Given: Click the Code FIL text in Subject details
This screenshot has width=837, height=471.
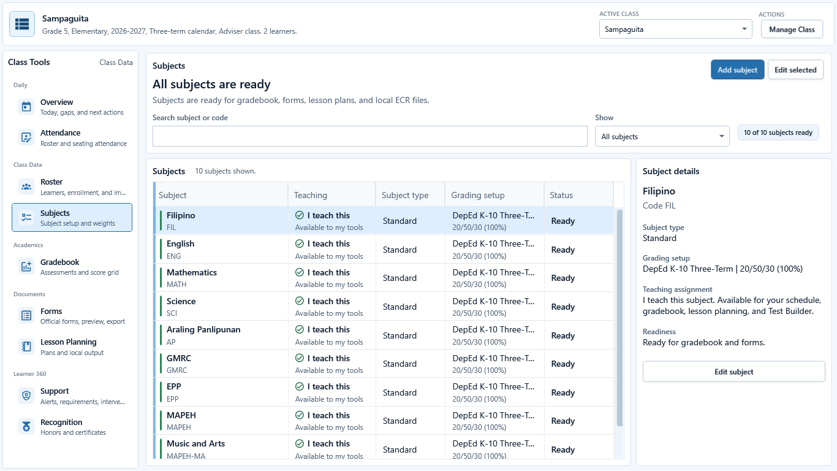Looking at the screenshot, I should 659,206.
